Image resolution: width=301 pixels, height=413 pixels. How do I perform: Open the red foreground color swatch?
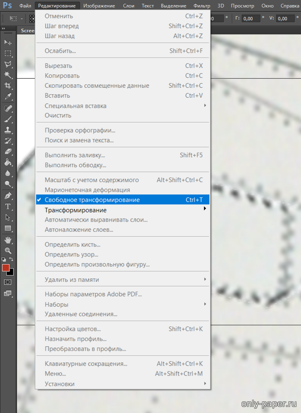(6, 268)
